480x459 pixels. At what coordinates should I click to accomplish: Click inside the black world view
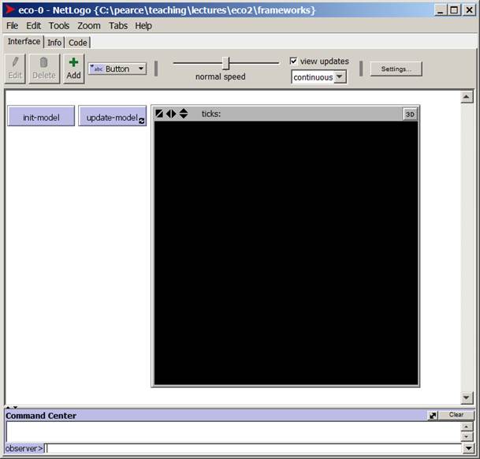point(286,253)
